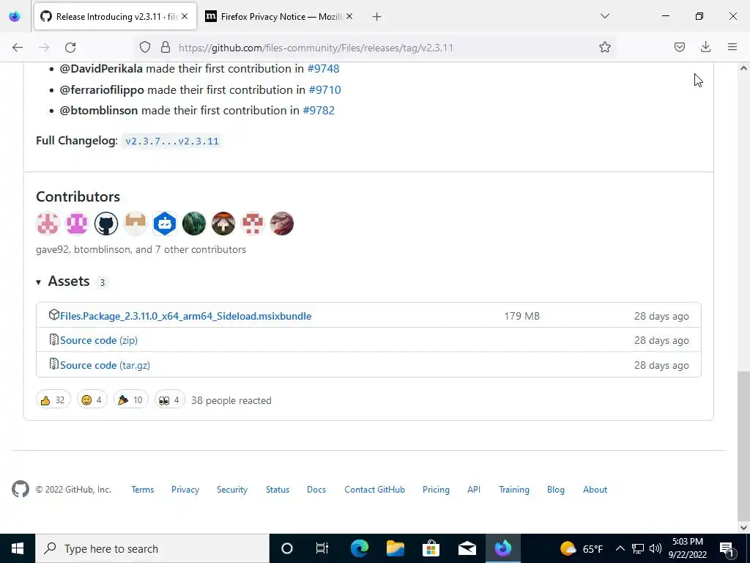Open the Firefox downloads panel

pos(705,47)
